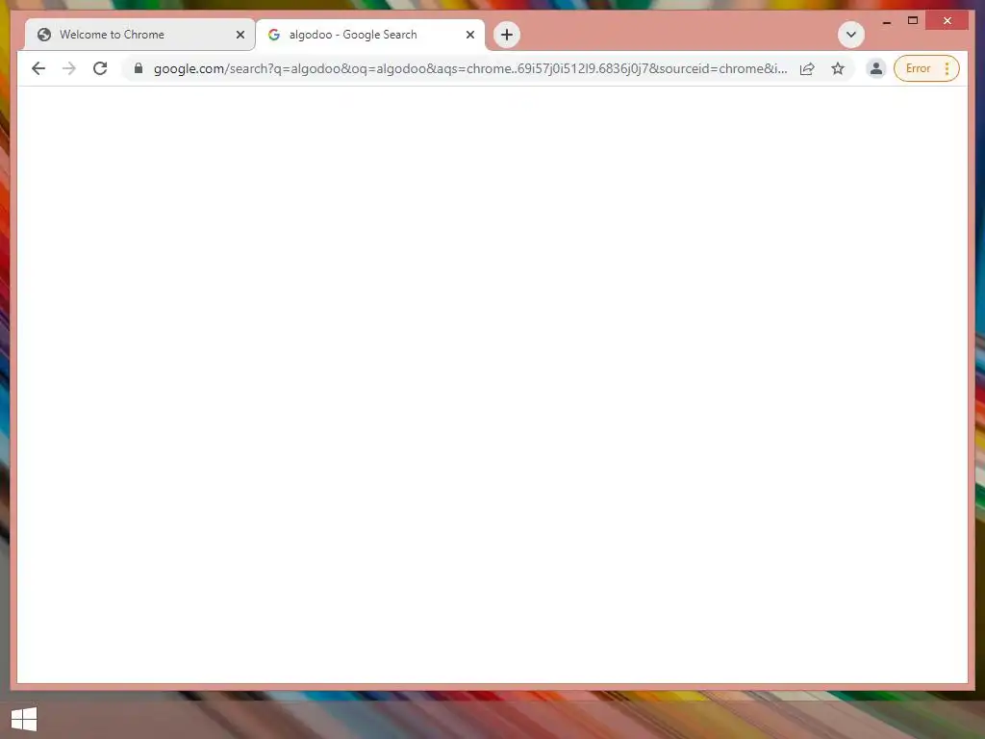Close the algodoo Google Search tab
Viewport: 985px width, 739px height.
469,35
